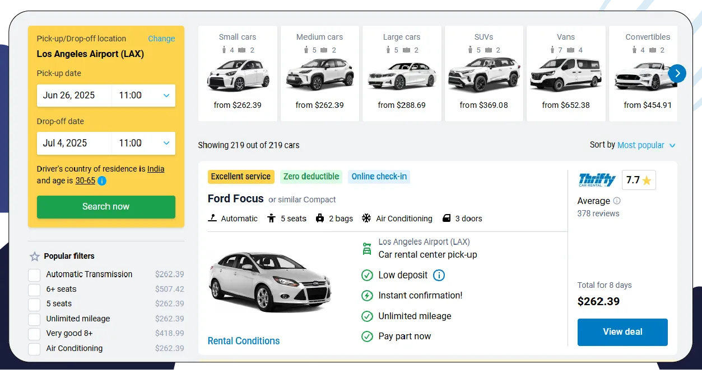Click the snowflake Air Conditioning icon
Viewport: 702px width, 370px height.
pyautogui.click(x=367, y=218)
